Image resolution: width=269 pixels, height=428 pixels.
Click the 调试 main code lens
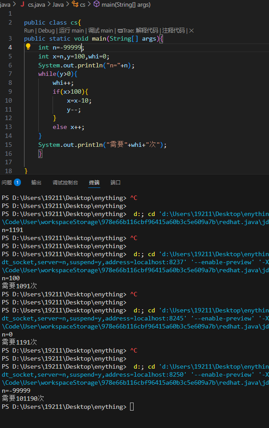coord(101,30)
